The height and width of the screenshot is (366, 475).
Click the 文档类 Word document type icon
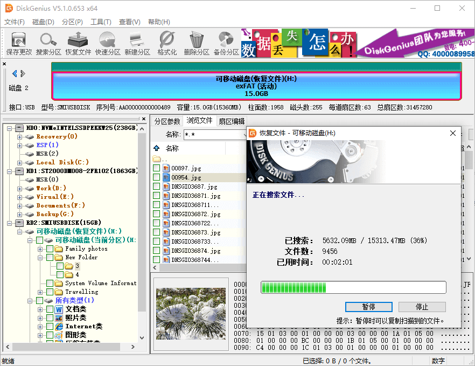(59, 309)
